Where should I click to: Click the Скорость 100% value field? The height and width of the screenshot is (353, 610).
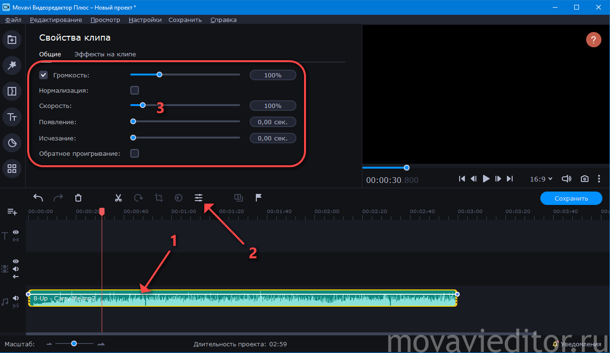pos(273,106)
